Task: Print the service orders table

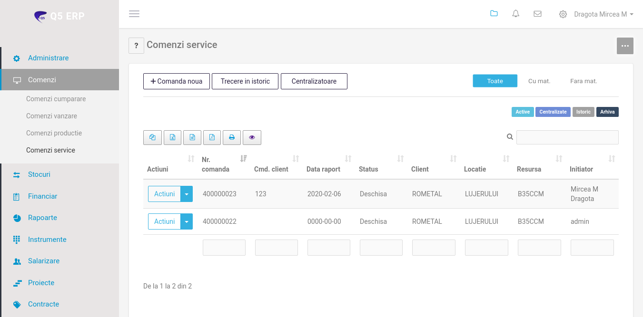Action: coord(232,137)
